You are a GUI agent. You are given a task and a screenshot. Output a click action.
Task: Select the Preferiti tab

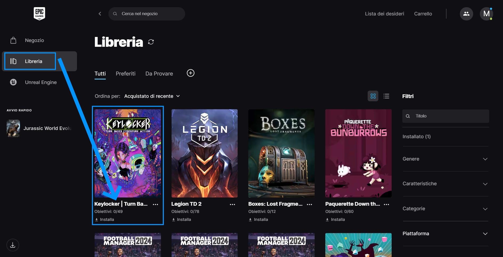pyautogui.click(x=125, y=74)
